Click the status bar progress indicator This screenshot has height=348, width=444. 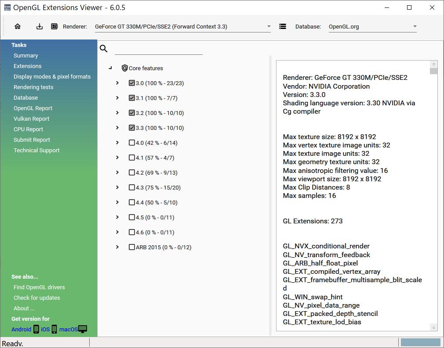tap(421, 342)
